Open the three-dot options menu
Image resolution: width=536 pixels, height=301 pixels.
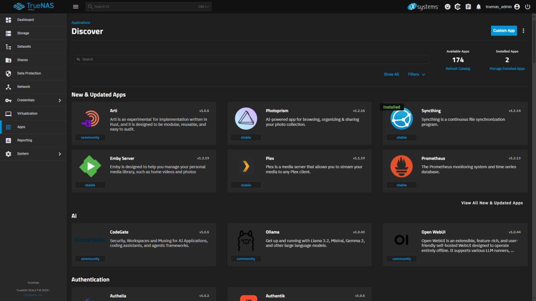click(523, 31)
